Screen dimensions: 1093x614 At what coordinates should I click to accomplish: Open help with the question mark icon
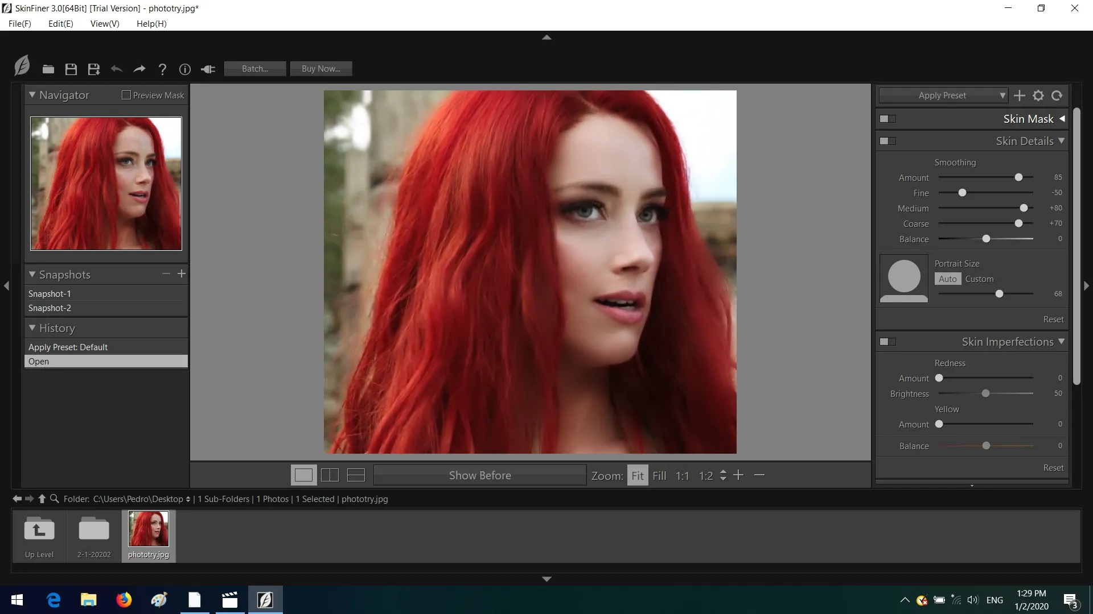pyautogui.click(x=162, y=69)
